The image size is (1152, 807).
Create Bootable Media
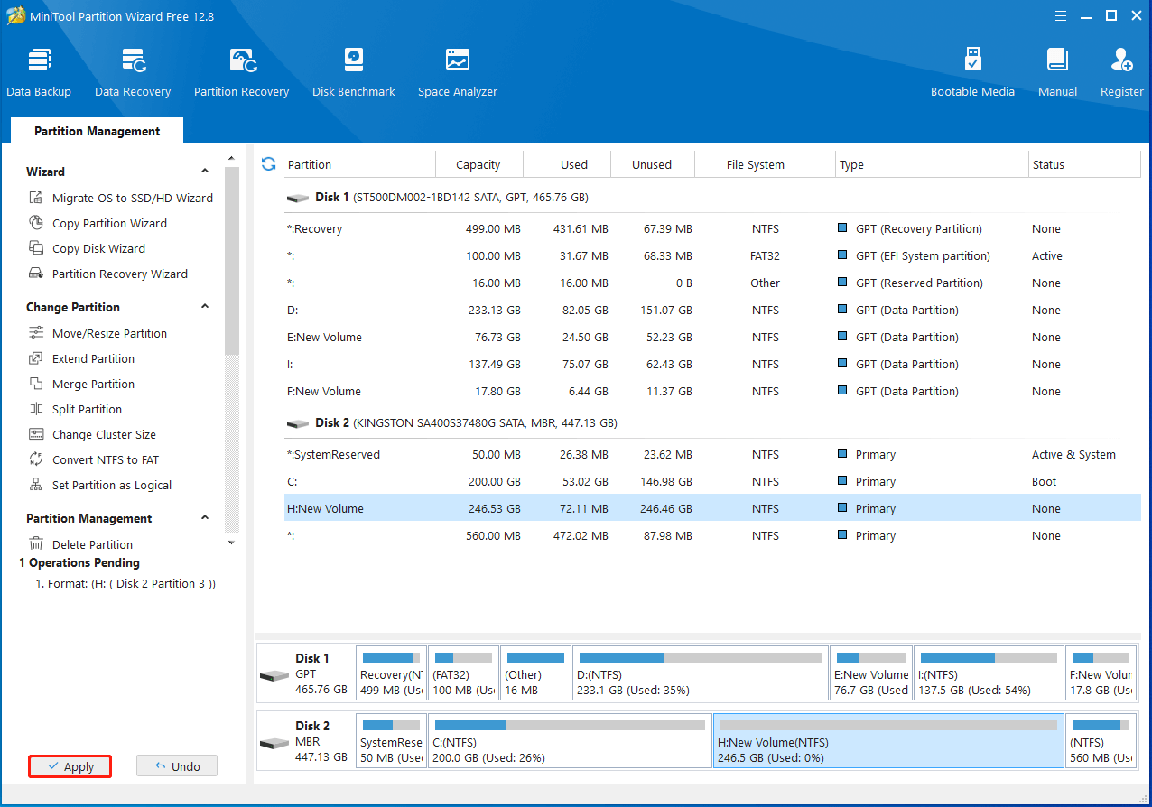(x=972, y=72)
